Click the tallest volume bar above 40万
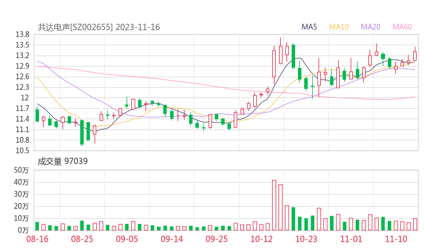424x252 pixels. (274, 205)
